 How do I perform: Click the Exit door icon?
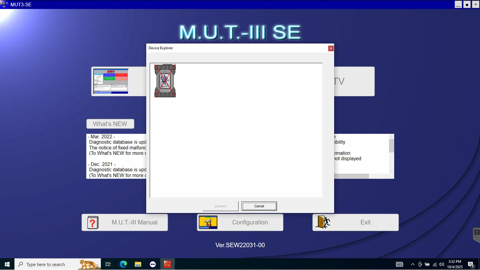point(323,222)
